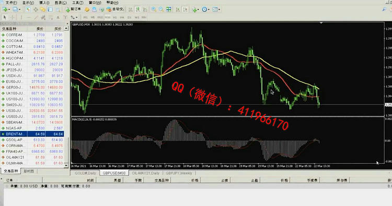Select the M30 timeframe button
This screenshot has width=392, height=206.
pos(108,17)
